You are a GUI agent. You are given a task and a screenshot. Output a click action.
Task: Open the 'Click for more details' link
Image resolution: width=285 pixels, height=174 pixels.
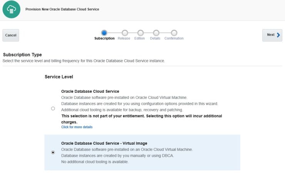click(77, 127)
